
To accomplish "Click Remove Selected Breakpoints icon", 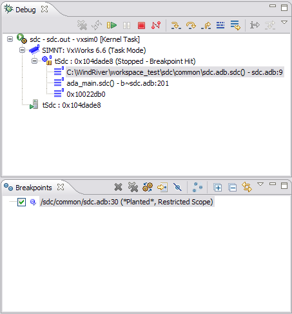I will click(x=119, y=187).
